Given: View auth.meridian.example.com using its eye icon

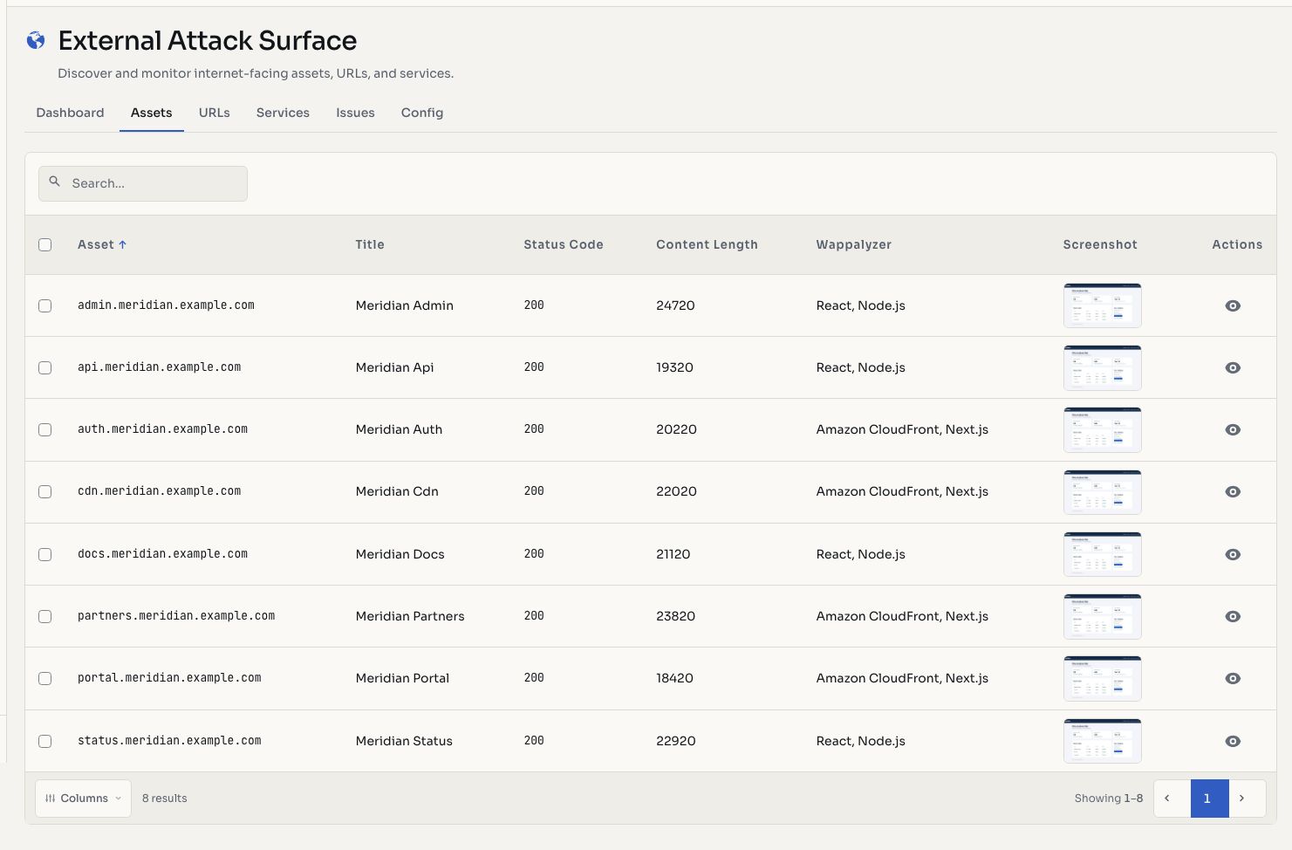Looking at the screenshot, I should (x=1233, y=429).
